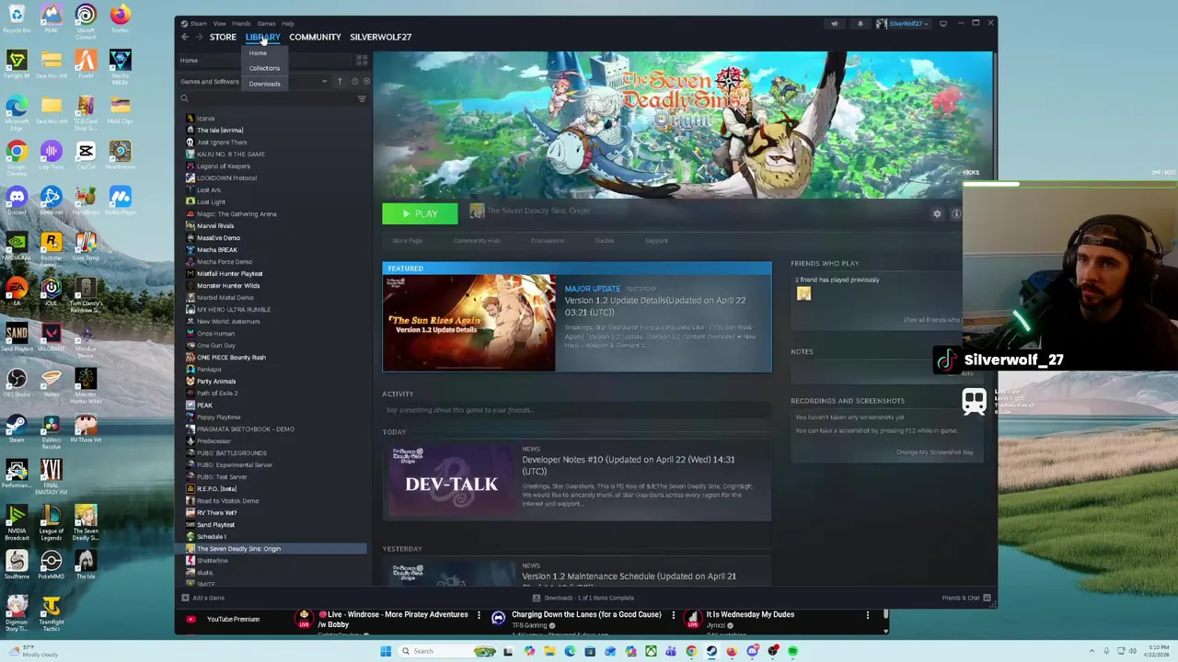The width and height of the screenshot is (1178, 662).
Task: Open Steam announcements megaphone icon
Action: pos(835,24)
